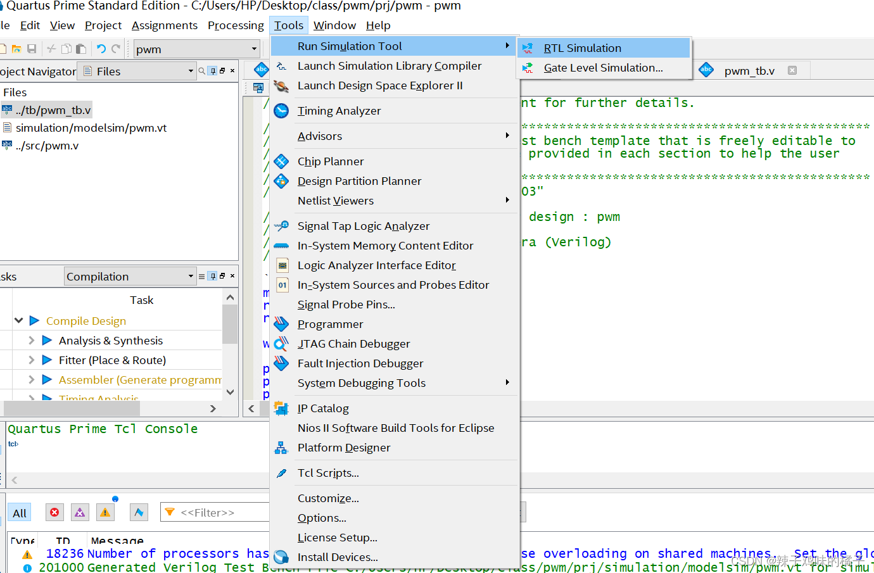
Task: Run Fitter (Place & Route) play arrow
Action: [47, 360]
